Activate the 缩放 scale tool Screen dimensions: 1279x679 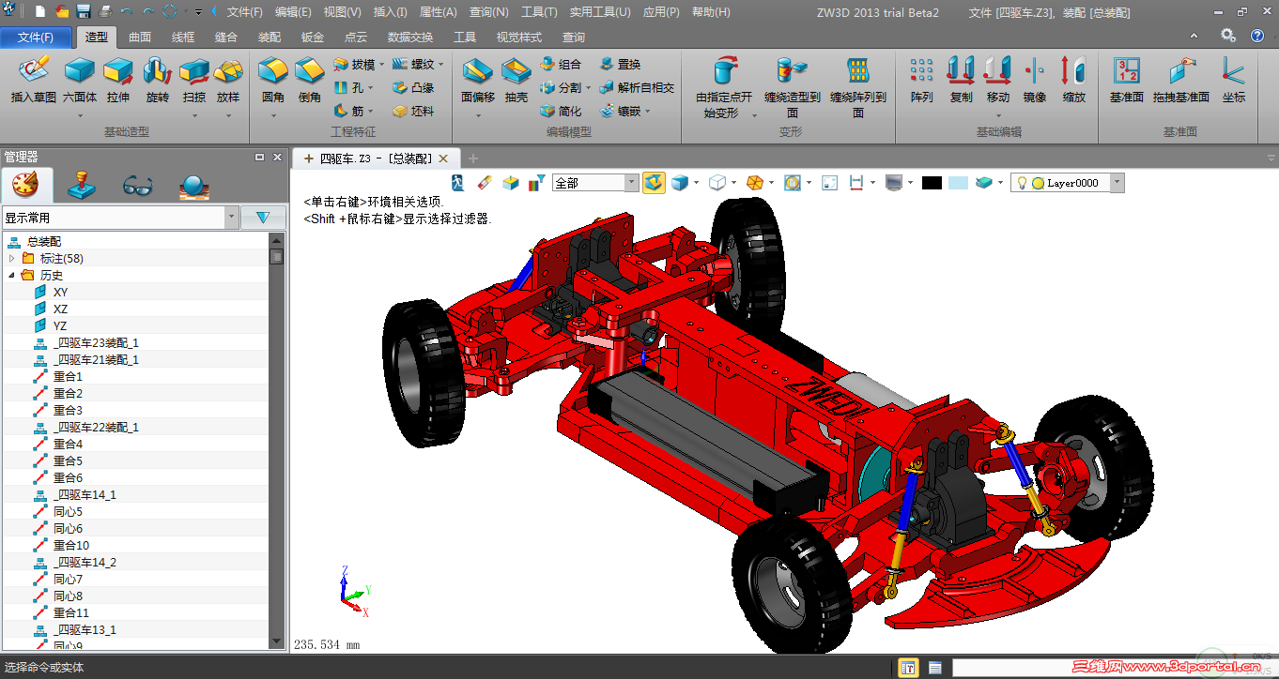[x=1073, y=80]
